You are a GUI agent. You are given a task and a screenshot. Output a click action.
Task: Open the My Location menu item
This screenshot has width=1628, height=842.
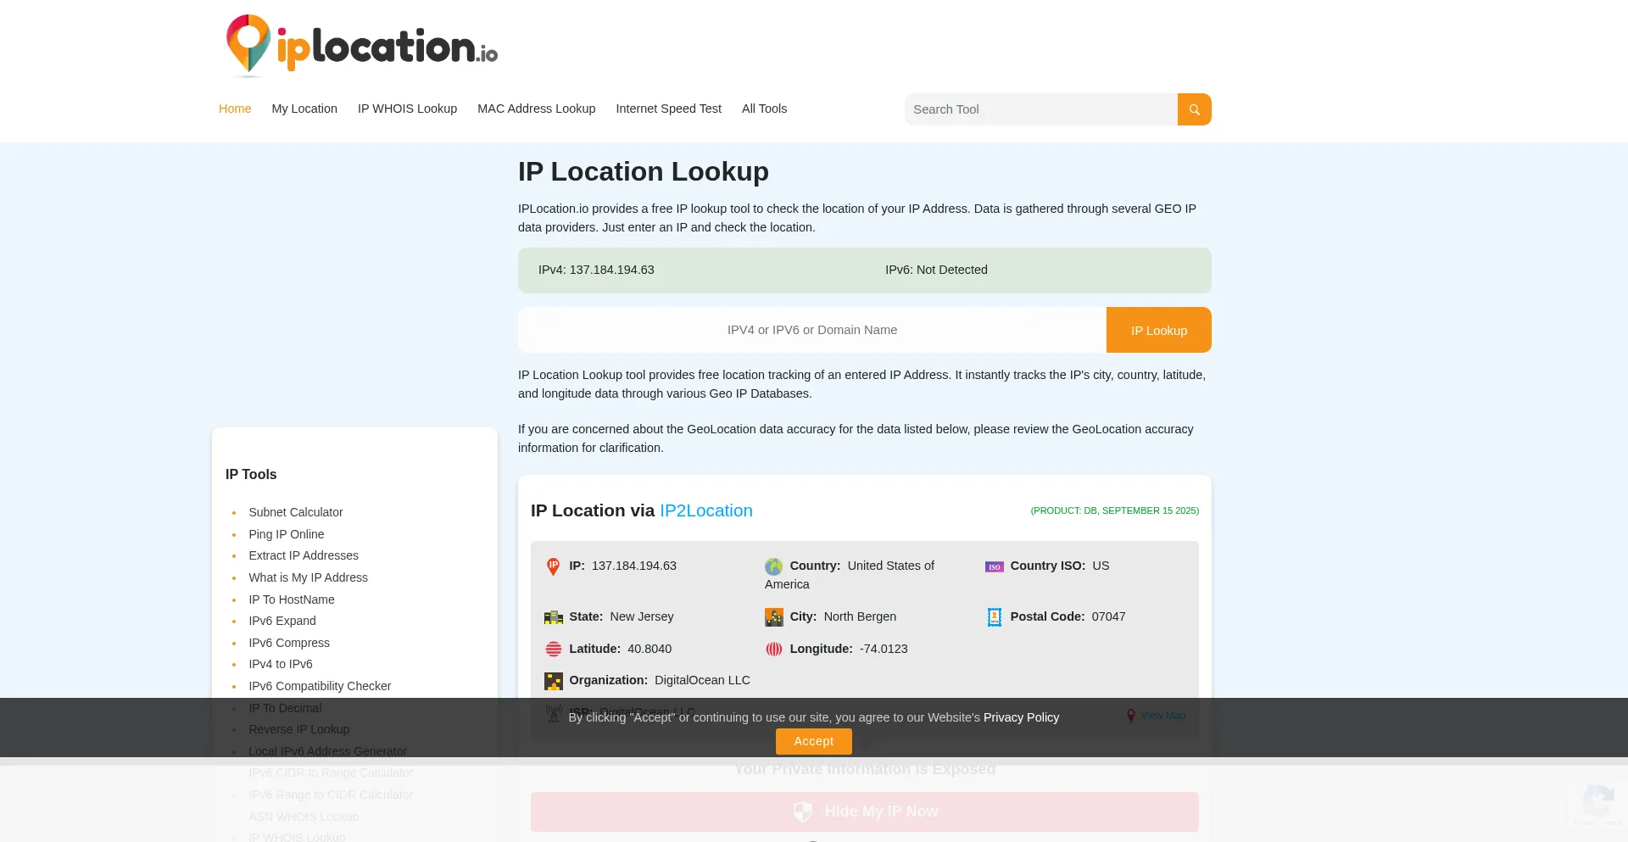click(x=304, y=109)
